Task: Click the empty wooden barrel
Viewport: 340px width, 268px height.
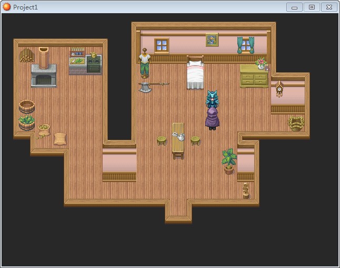Action: [x=27, y=107]
